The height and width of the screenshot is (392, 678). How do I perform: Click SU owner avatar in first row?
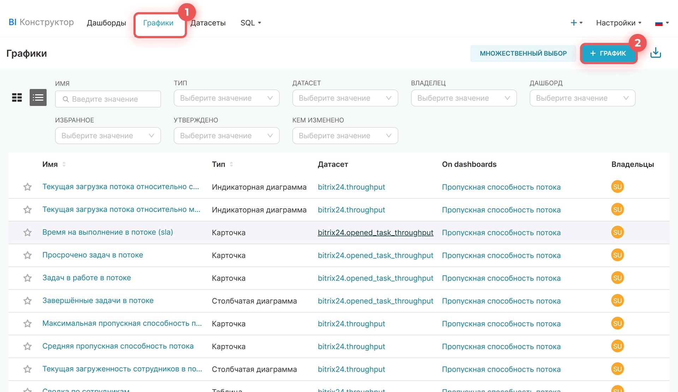[617, 187]
